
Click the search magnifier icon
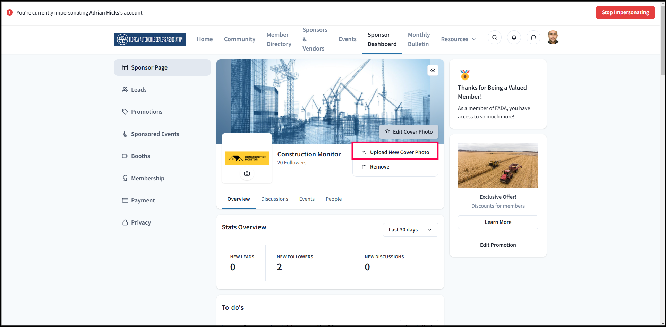pyautogui.click(x=495, y=37)
